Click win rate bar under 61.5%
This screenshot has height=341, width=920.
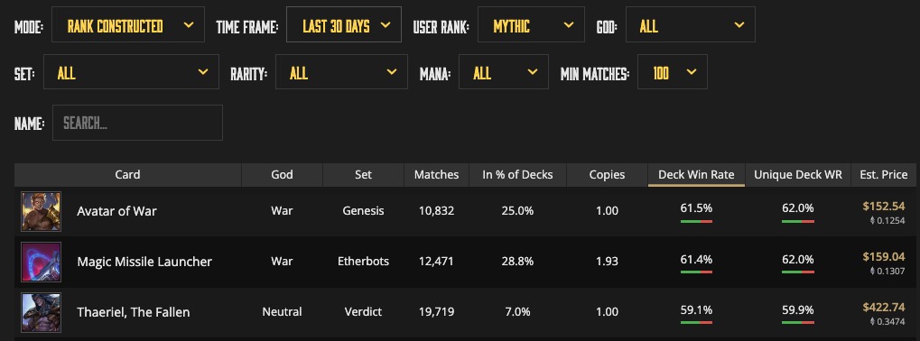tap(696, 221)
